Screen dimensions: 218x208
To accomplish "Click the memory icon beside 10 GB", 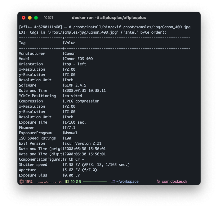I will [67, 182].
